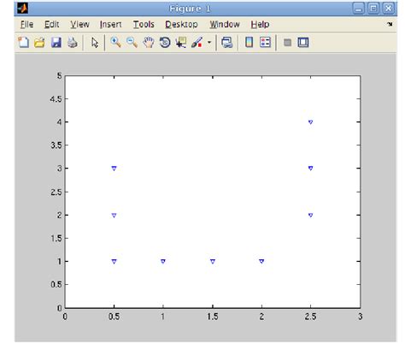Open the File menu
The image size is (405, 344).
26,24
